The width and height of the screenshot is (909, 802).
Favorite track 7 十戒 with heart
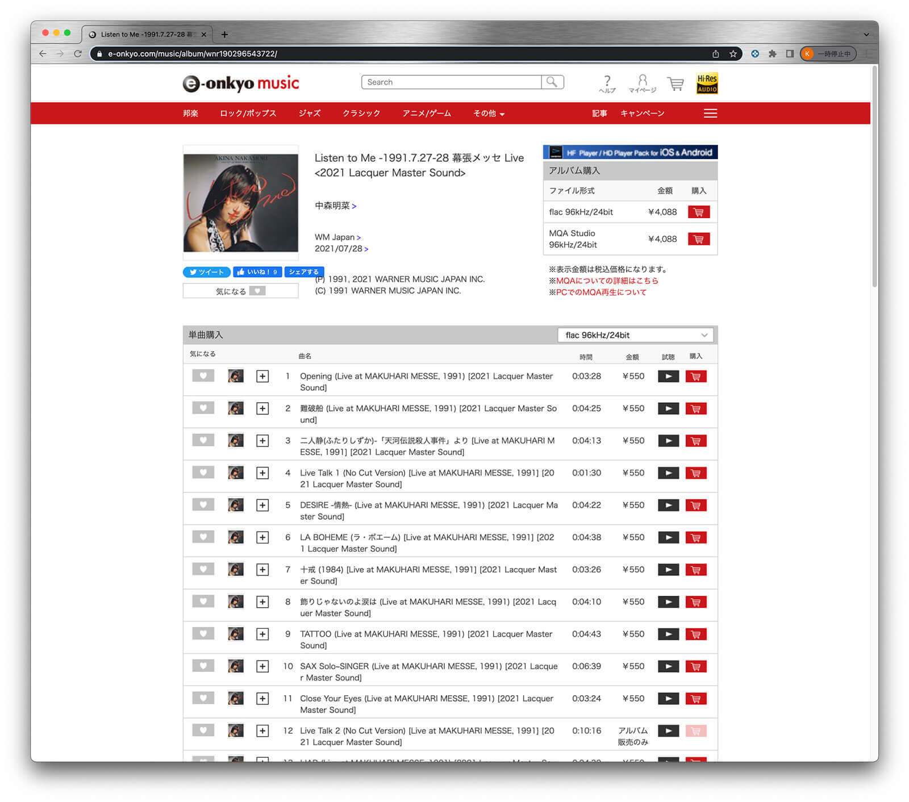point(203,569)
